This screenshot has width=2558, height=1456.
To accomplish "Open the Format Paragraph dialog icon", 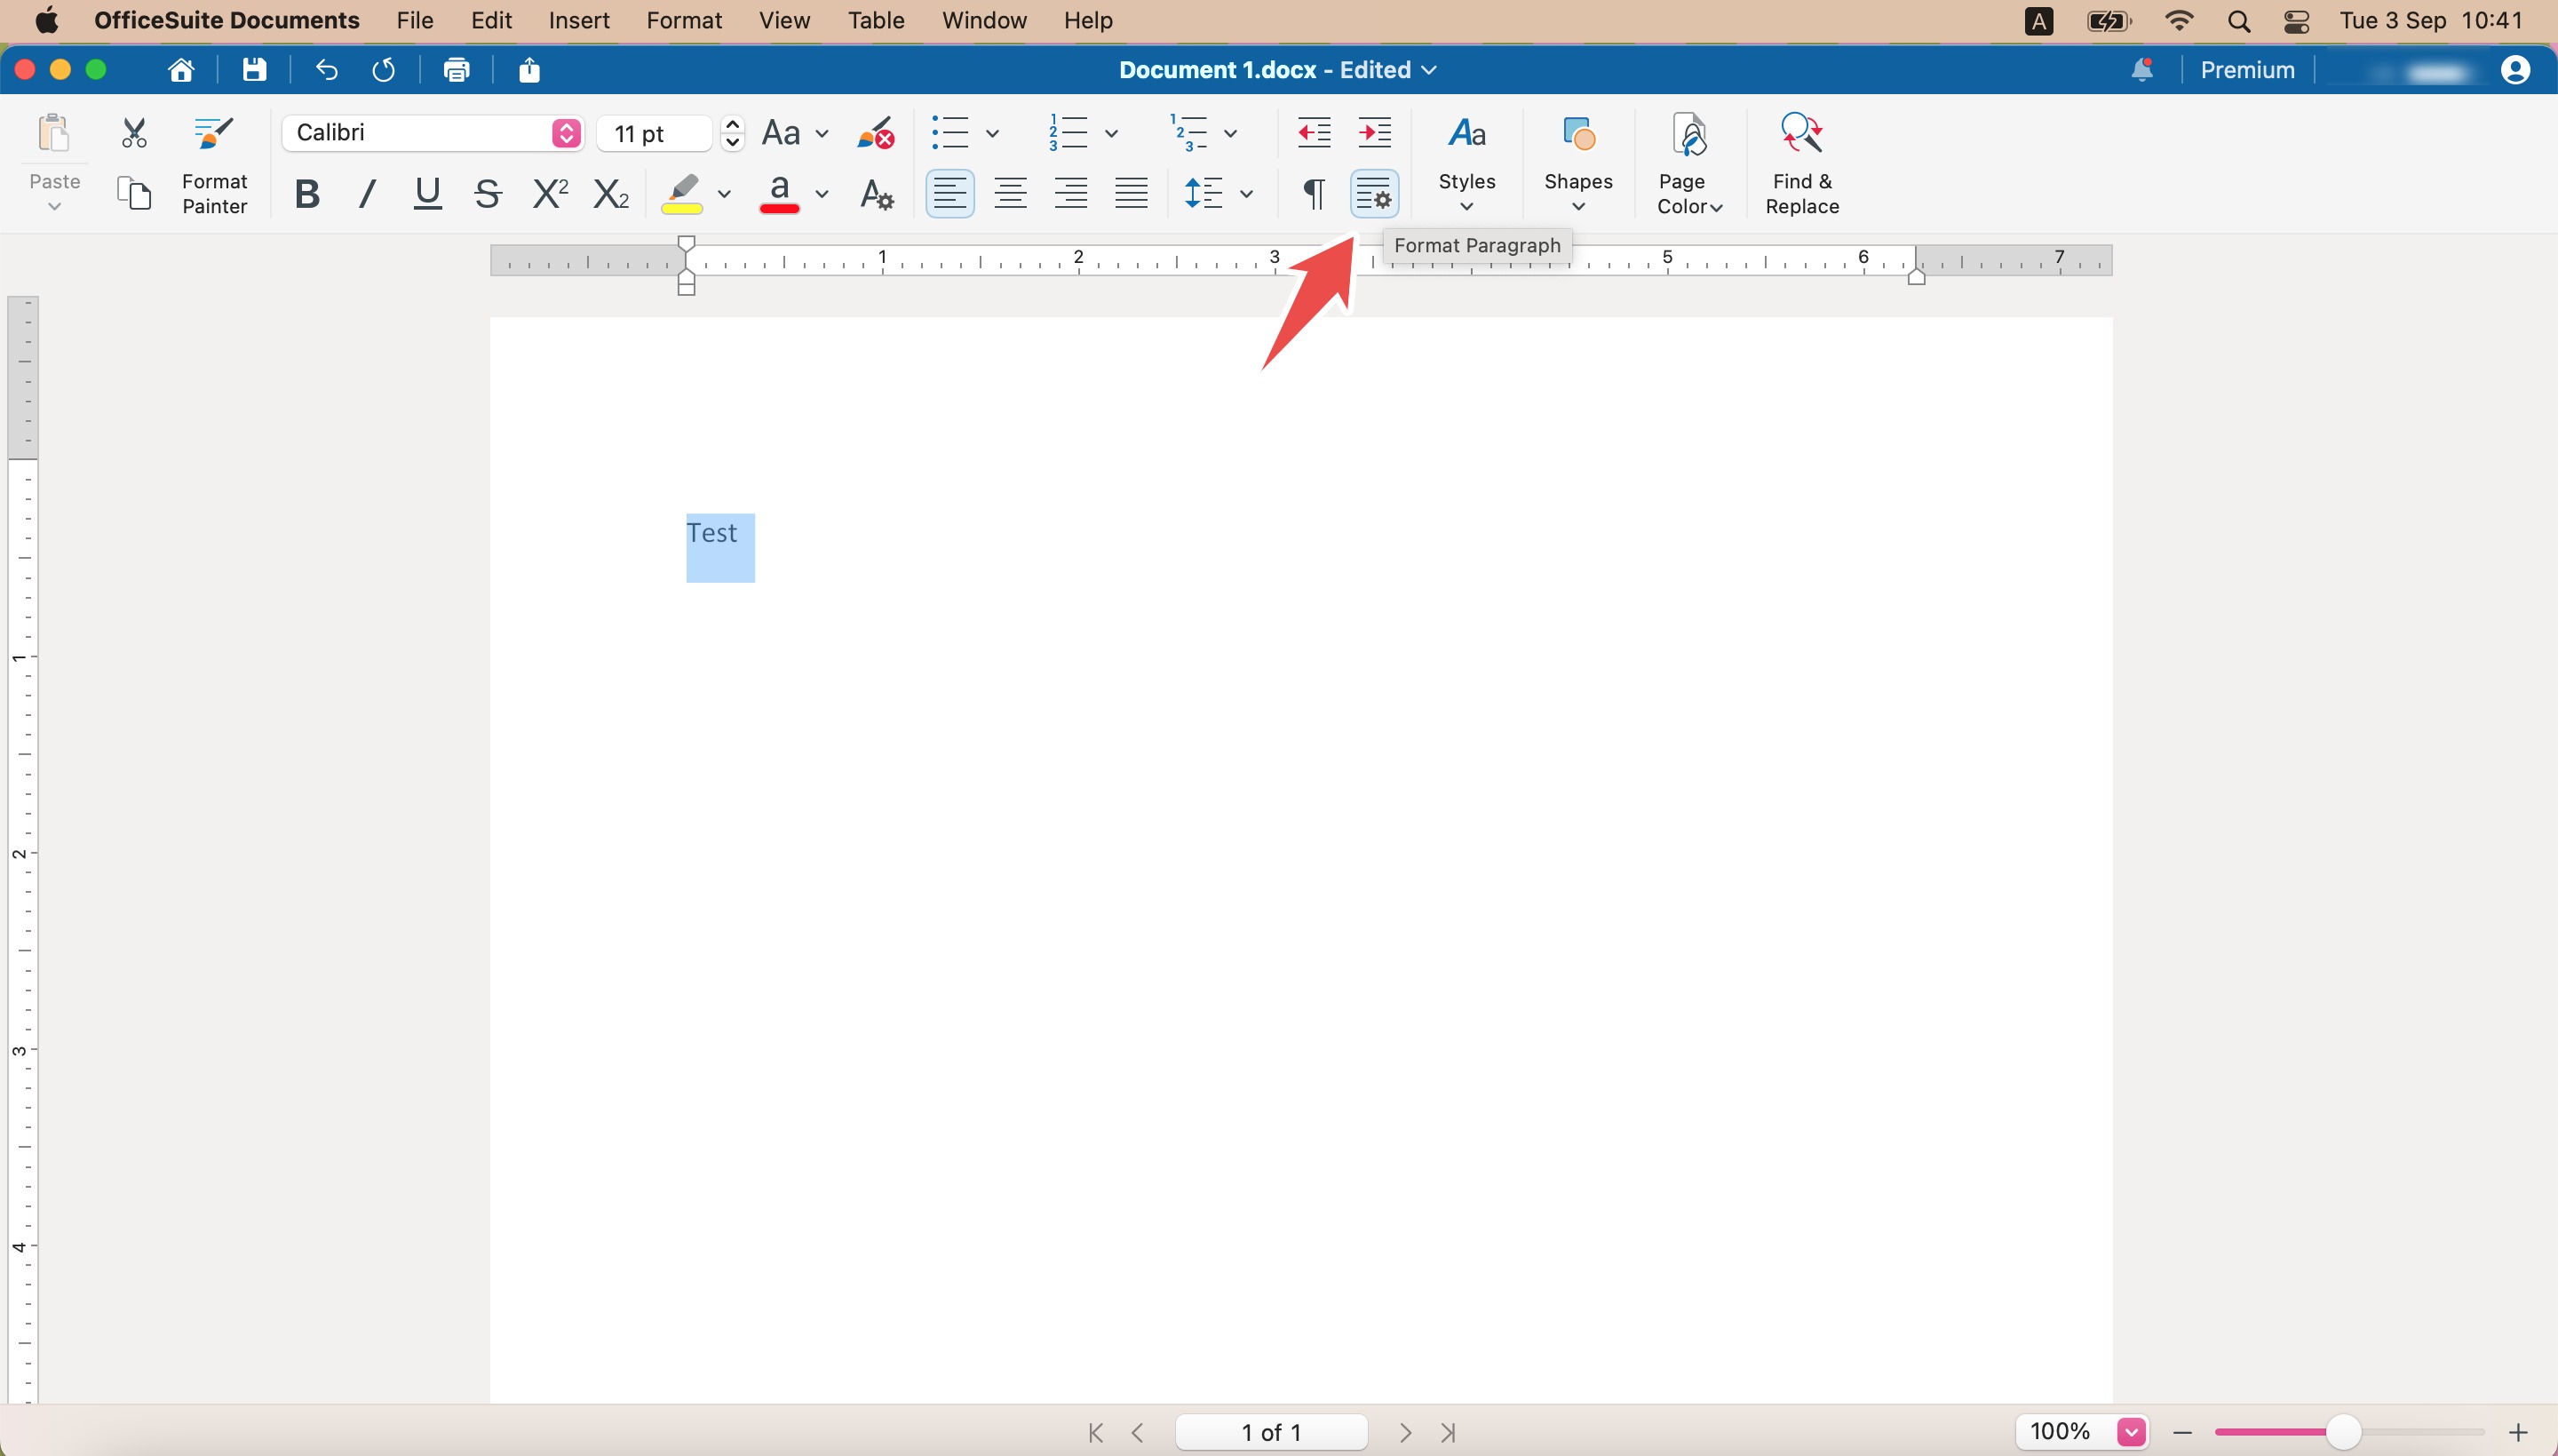I will tap(1373, 193).
